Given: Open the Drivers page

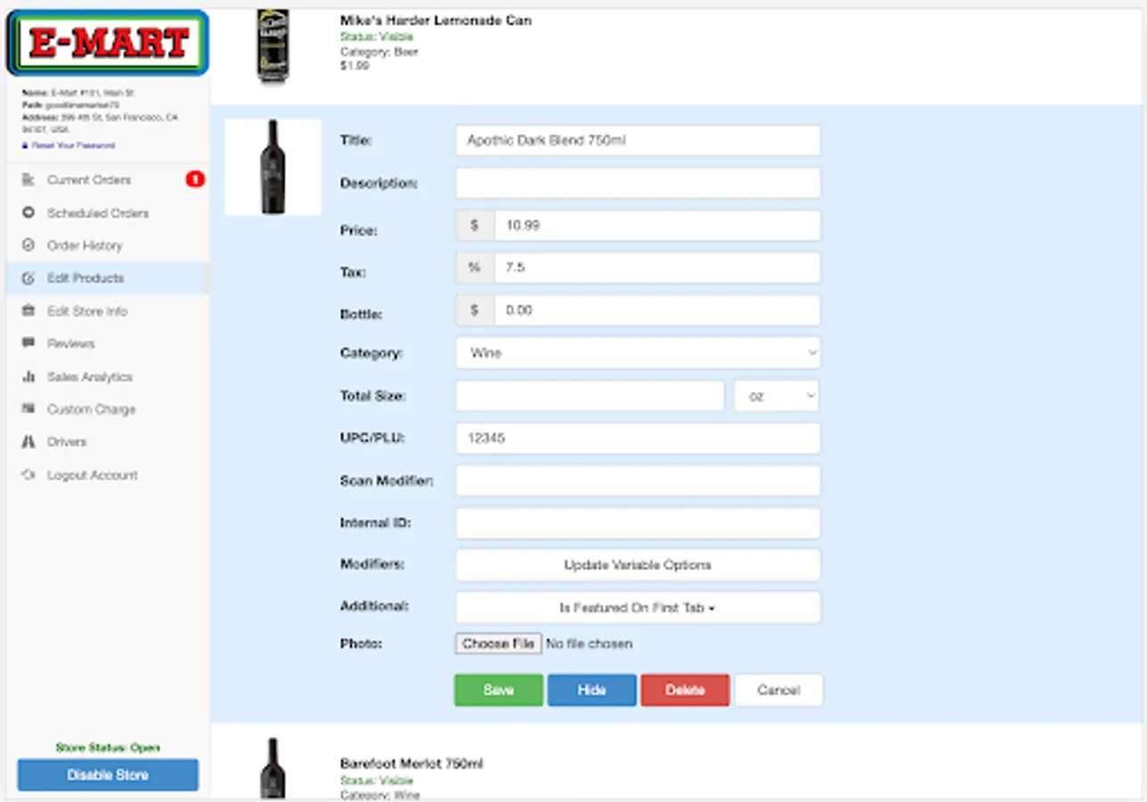Looking at the screenshot, I should [67, 442].
